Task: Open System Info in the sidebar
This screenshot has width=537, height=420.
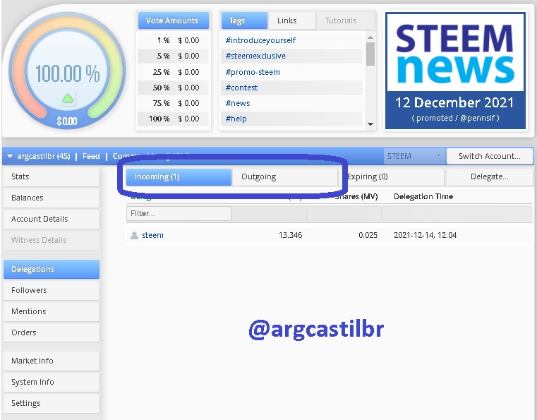Action: coord(52,382)
